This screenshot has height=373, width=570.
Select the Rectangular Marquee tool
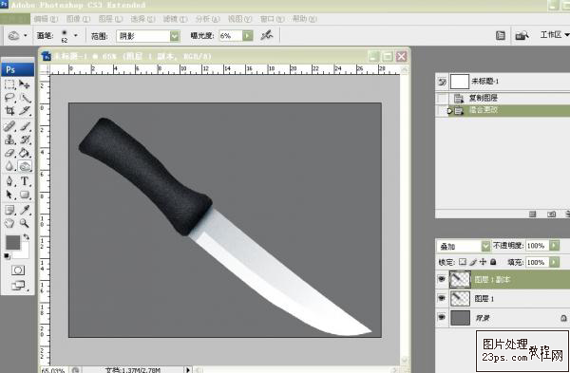pos(9,84)
